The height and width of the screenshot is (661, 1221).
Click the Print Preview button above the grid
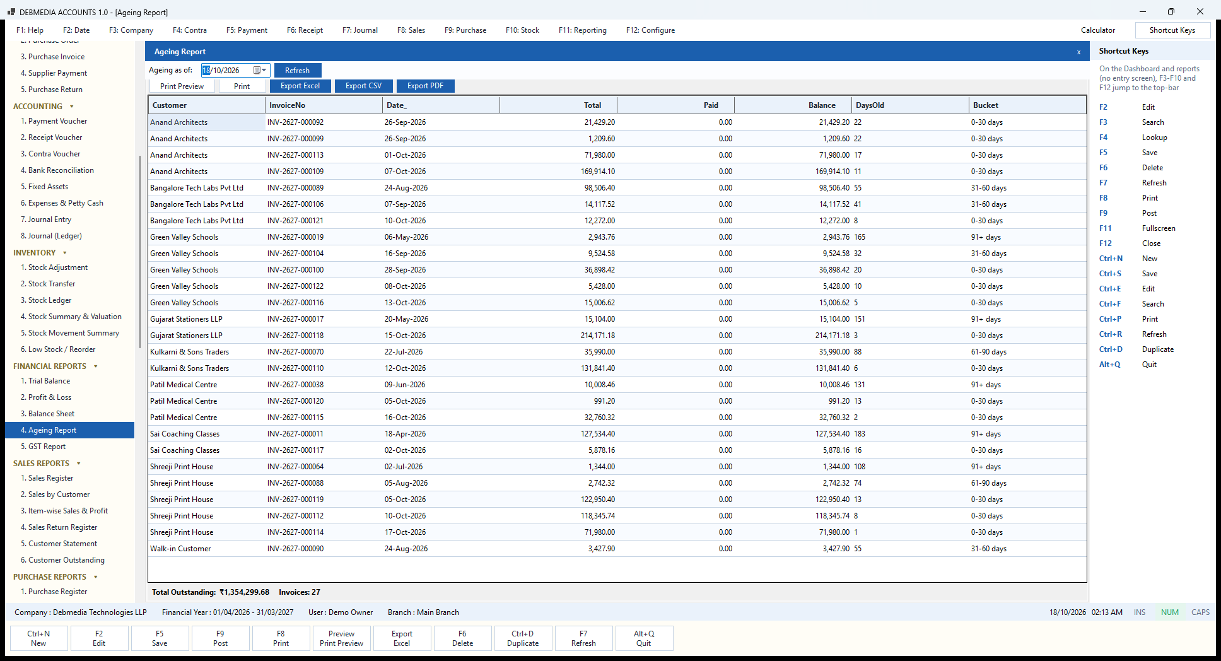(x=182, y=86)
